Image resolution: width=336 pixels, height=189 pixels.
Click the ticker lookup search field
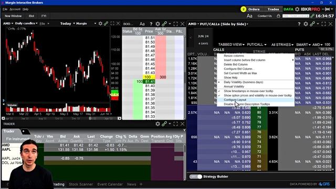click(x=296, y=16)
